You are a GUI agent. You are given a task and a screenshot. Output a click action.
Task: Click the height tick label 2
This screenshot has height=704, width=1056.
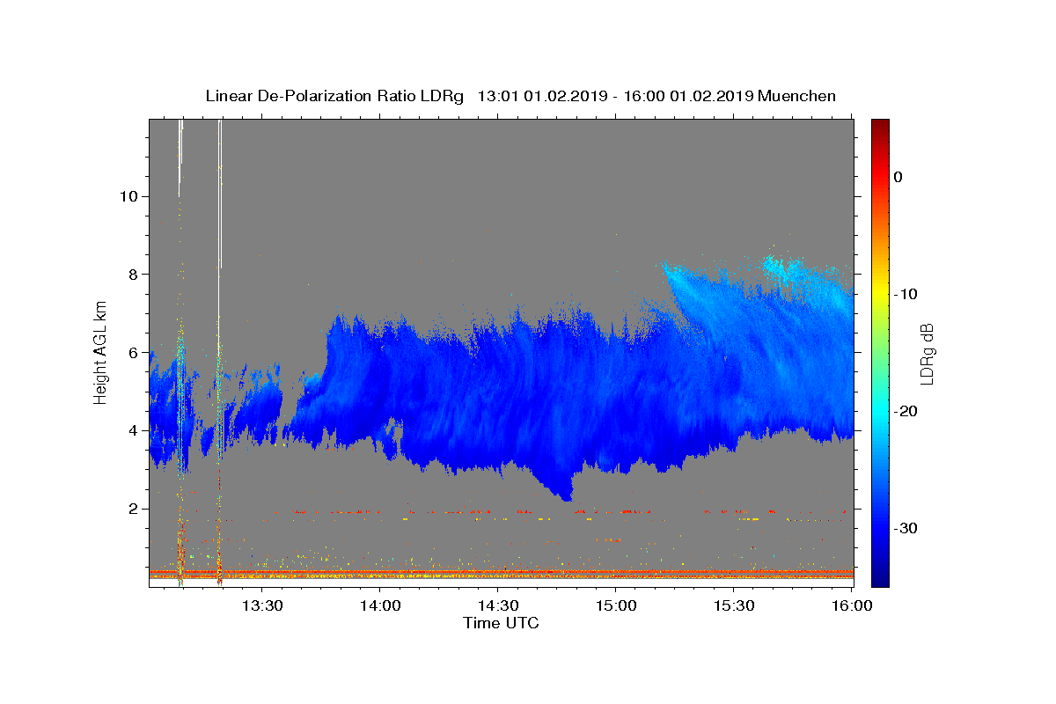click(133, 509)
